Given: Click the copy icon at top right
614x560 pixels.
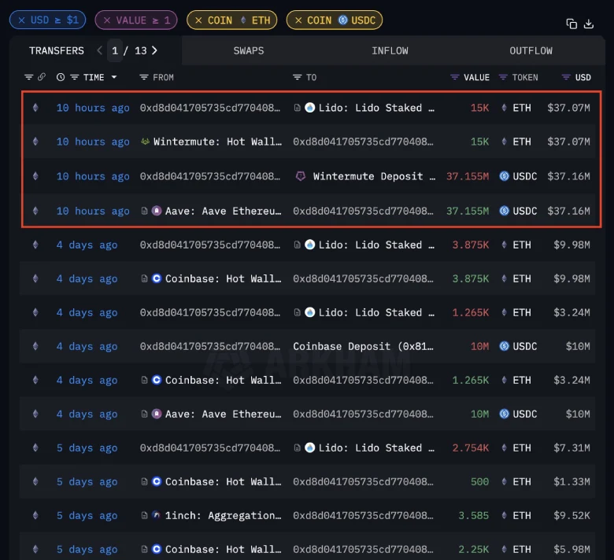Looking at the screenshot, I should (x=571, y=24).
